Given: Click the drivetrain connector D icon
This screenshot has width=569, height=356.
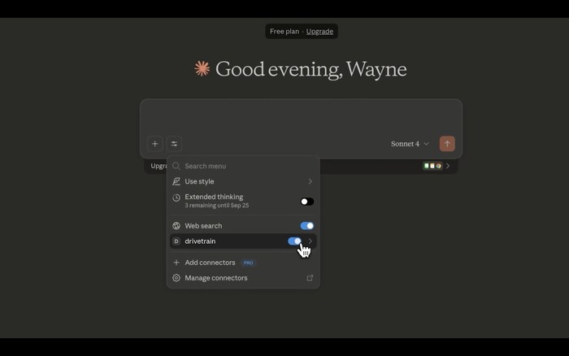Looking at the screenshot, I should click(176, 241).
